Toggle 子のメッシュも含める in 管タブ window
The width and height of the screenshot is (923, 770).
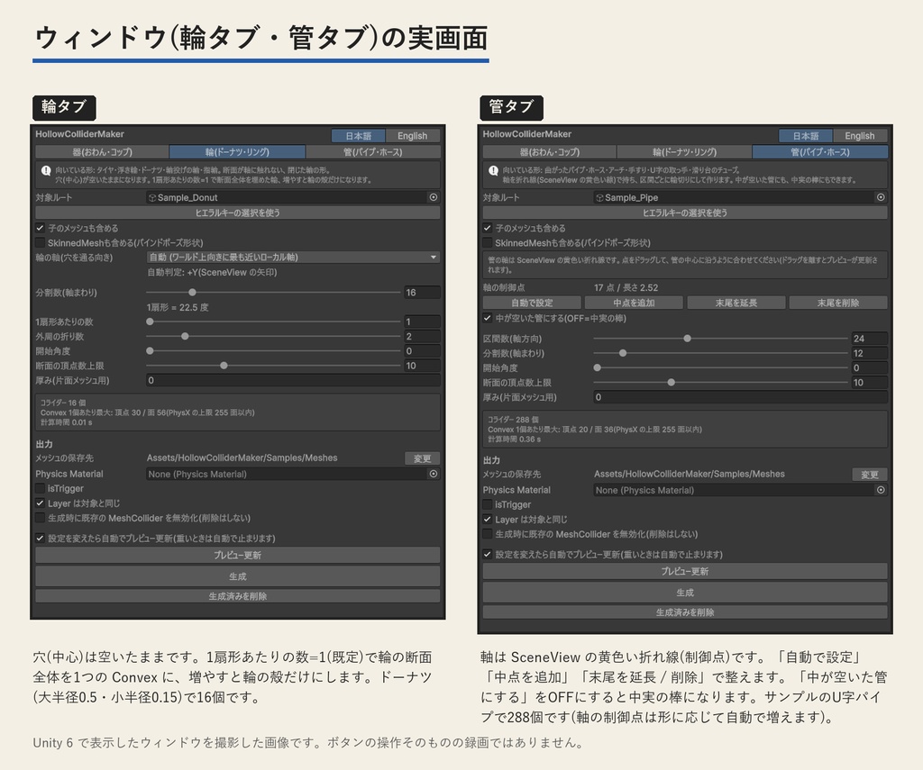point(488,228)
